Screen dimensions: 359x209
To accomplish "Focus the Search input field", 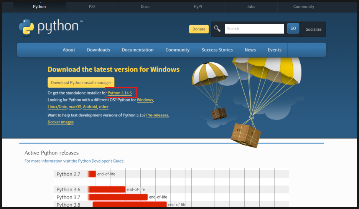I will pyautogui.click(x=254, y=29).
